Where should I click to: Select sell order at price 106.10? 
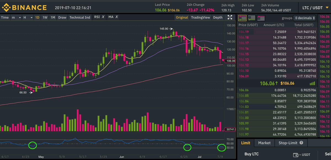tap(277, 70)
